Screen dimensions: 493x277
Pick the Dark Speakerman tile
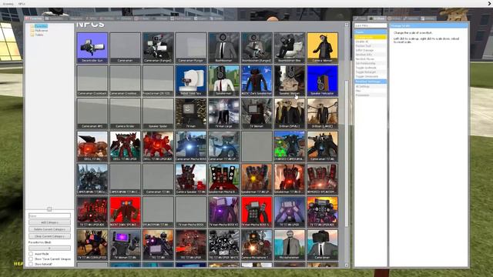257,81
